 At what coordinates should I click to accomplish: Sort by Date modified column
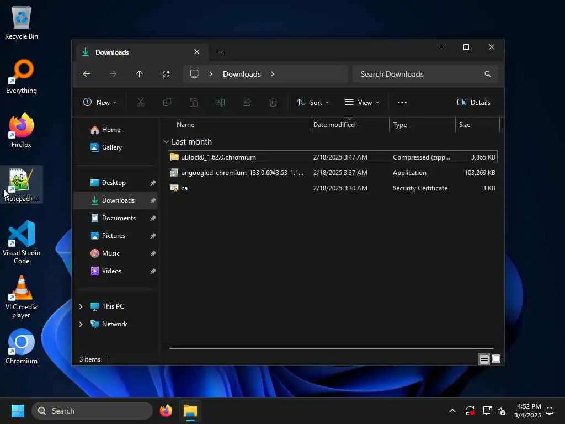[x=349, y=125]
